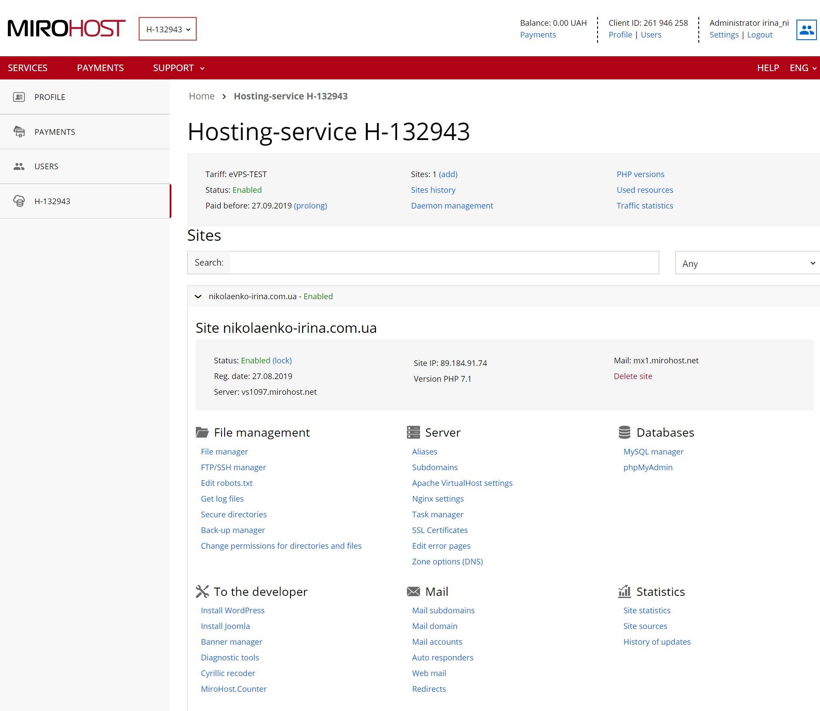Open MiroHost.Counter link
Viewport: 820px width, 711px height.
tap(234, 689)
